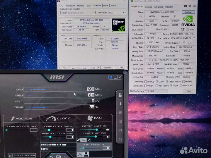This screenshot has width=211, height=158.
Task: Open the Advanced tab in GPU-Z
Action: 159,7
